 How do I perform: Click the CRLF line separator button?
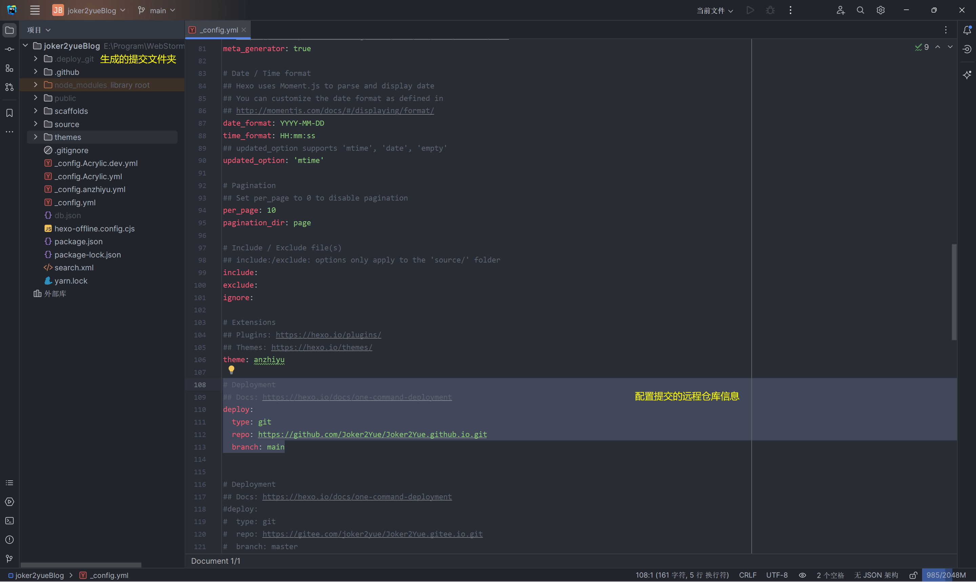click(x=748, y=575)
